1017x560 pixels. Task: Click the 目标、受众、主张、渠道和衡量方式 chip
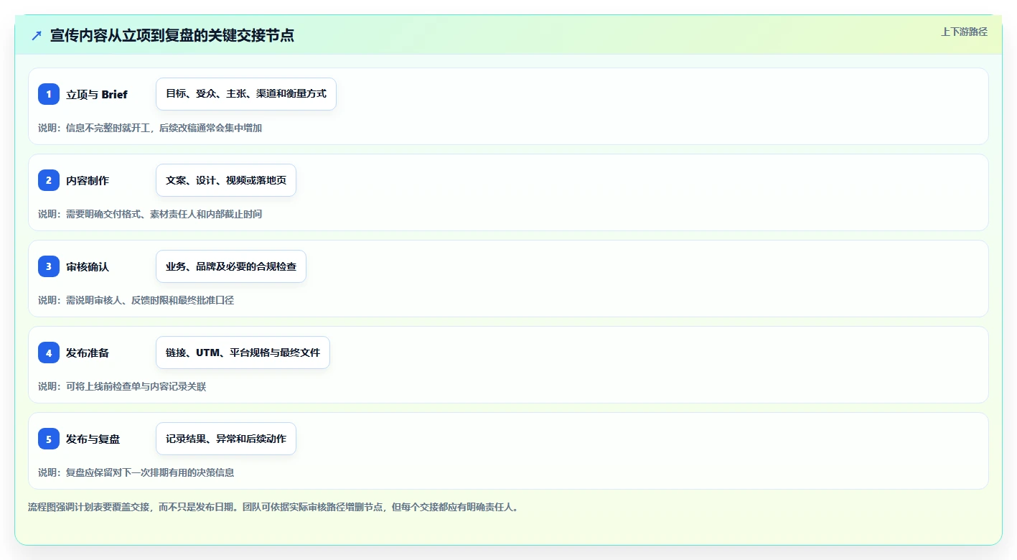tap(246, 94)
